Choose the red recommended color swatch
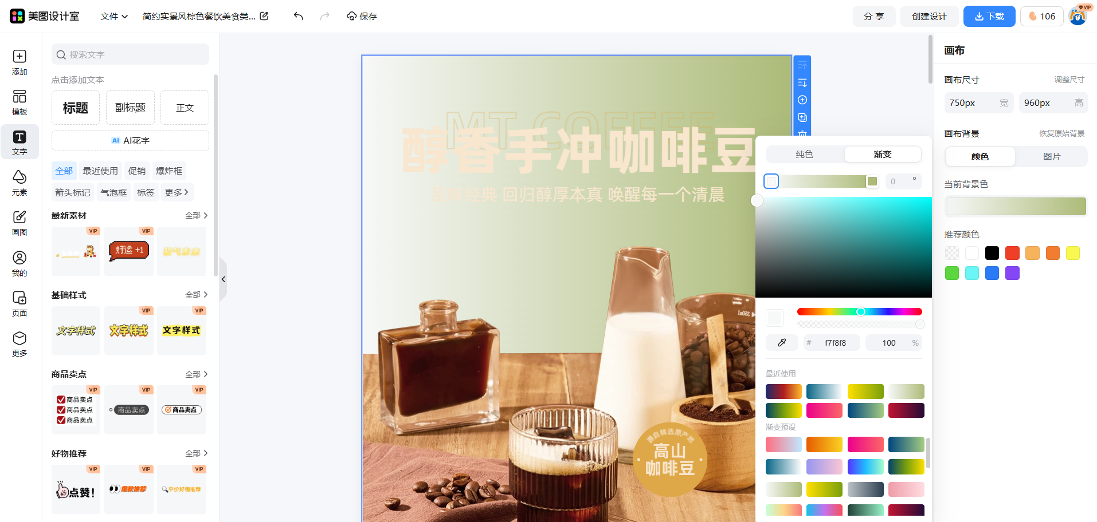This screenshot has height=522, width=1097. (x=1012, y=253)
